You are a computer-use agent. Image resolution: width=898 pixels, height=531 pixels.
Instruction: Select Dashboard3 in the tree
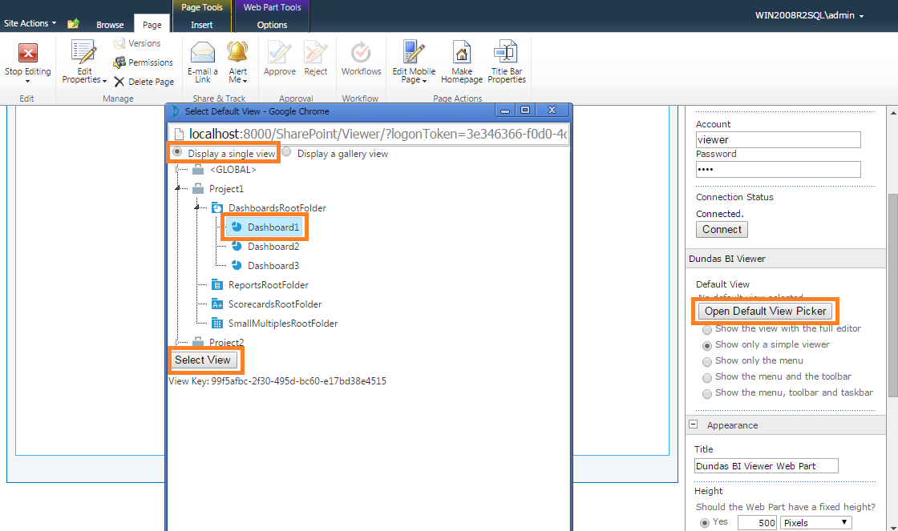pos(273,266)
